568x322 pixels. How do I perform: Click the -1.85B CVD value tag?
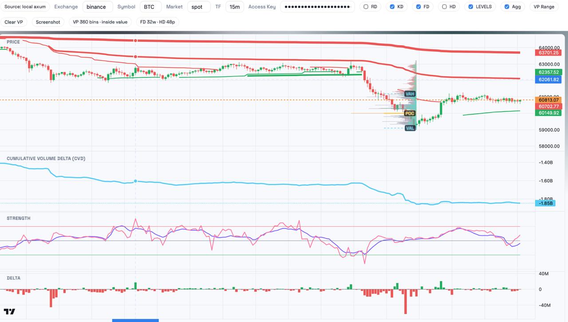(545, 203)
